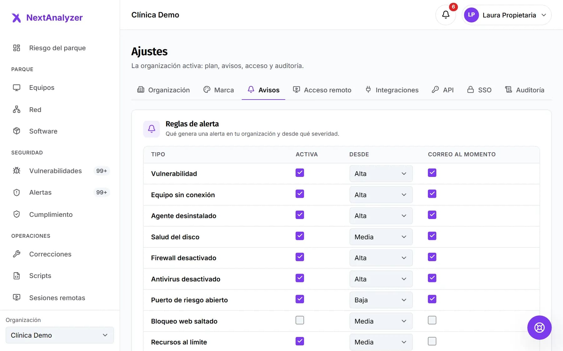Check Correo al momento for Bloqueo web saltado
This screenshot has height=351, width=563.
[432, 320]
